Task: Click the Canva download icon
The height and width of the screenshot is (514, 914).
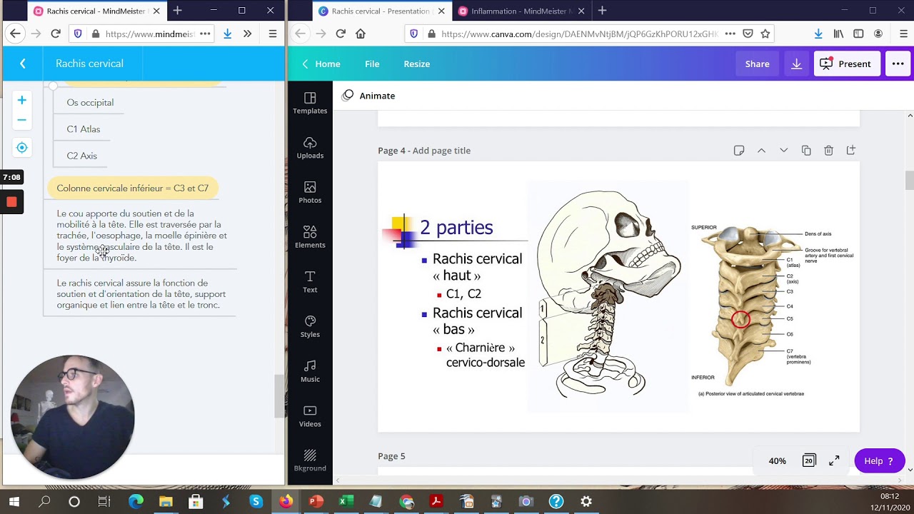Action: coord(796,64)
